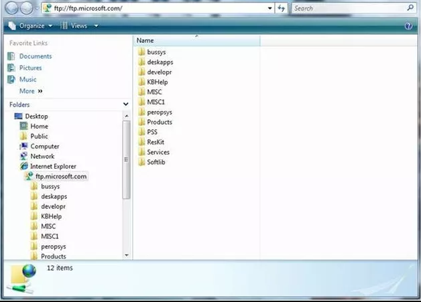The height and width of the screenshot is (302, 421).
Task: Select Home in folder tree
Action: tap(39, 127)
